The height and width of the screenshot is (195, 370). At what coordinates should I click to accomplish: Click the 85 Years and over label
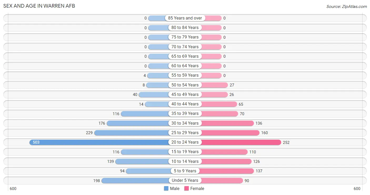click(185, 18)
